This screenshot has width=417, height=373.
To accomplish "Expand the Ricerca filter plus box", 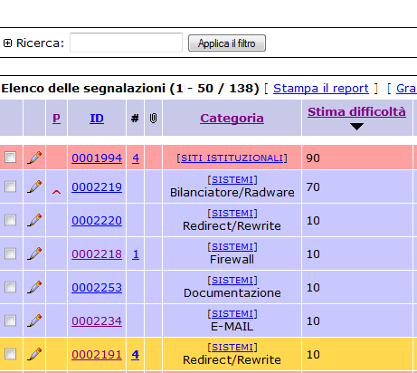I will click(7, 43).
